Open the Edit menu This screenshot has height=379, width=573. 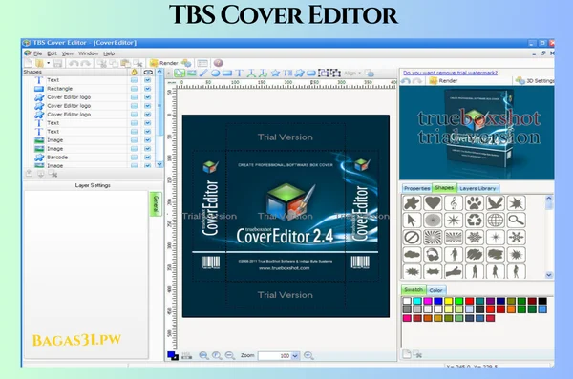pyautogui.click(x=52, y=53)
